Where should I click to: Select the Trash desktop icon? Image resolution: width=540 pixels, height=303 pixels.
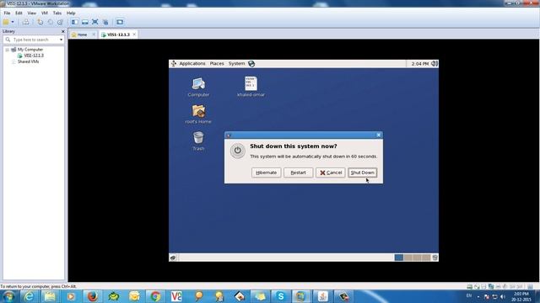(x=198, y=141)
